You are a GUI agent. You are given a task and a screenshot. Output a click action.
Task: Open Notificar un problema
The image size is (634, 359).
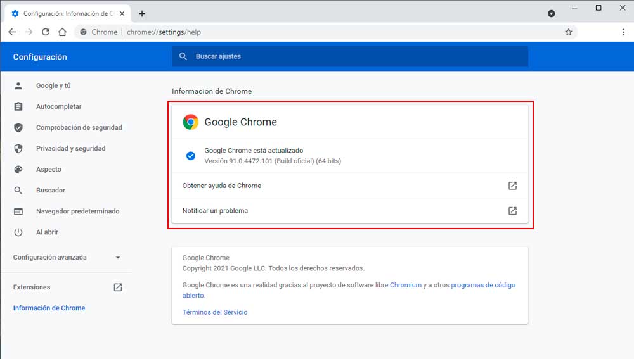pyautogui.click(x=350, y=211)
